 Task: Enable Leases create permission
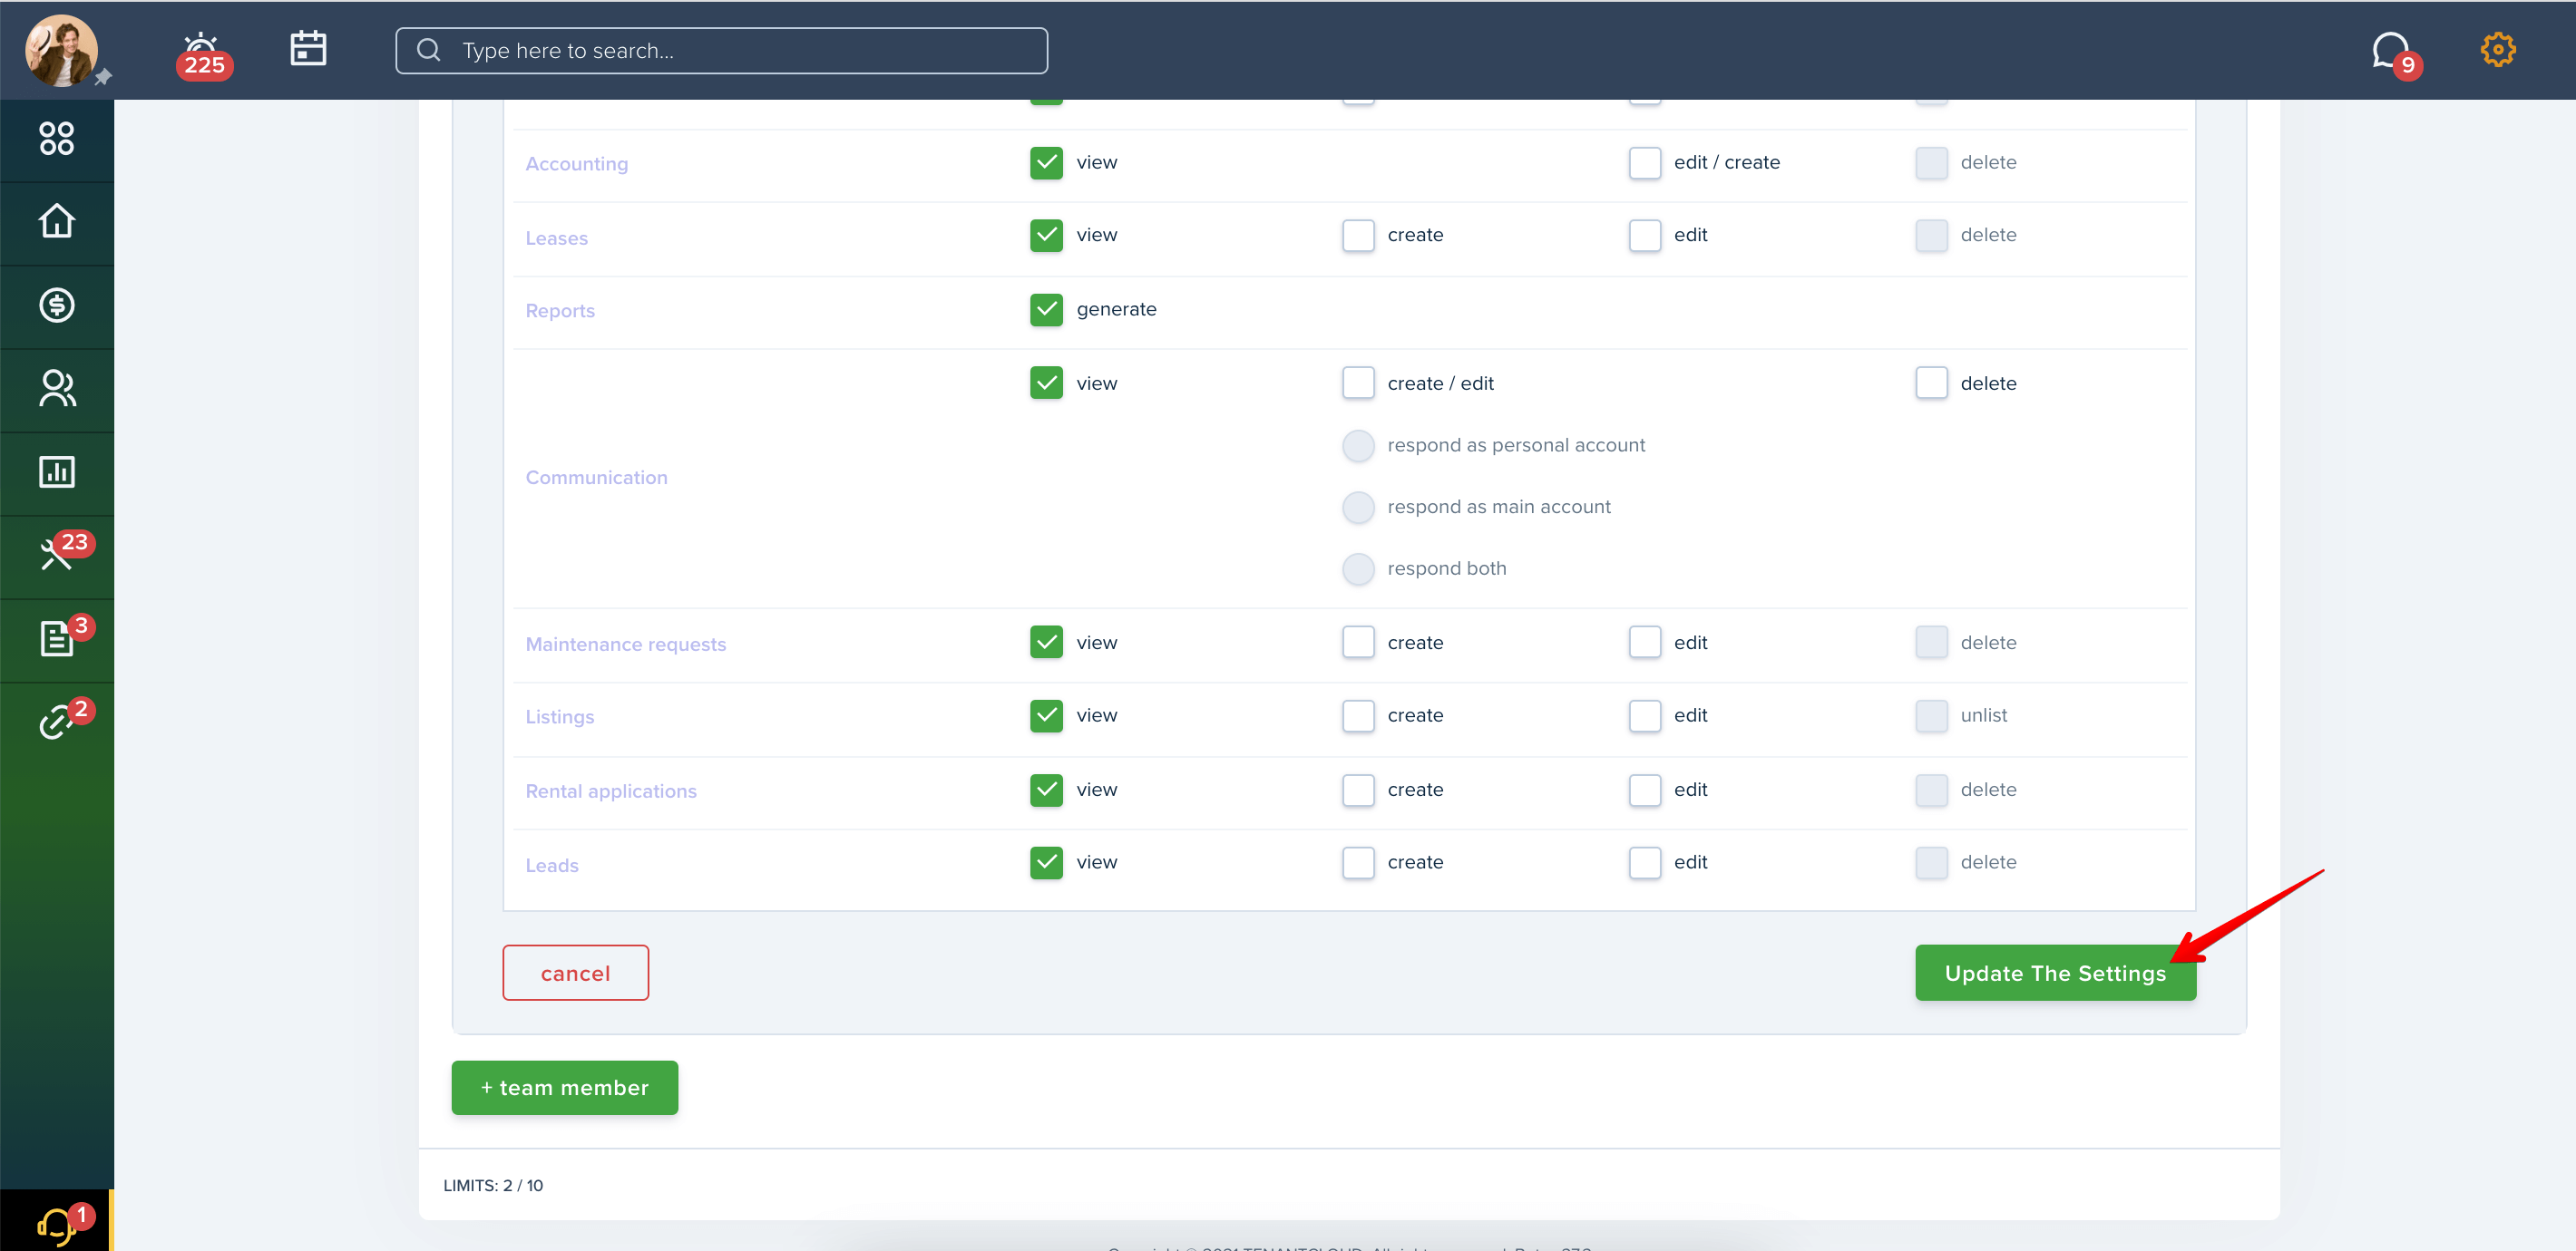pos(1357,235)
